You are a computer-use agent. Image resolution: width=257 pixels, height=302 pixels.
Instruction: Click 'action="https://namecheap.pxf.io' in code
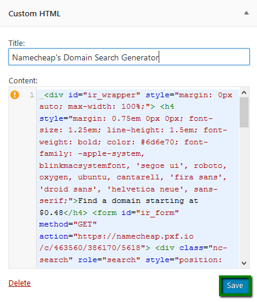116,236
